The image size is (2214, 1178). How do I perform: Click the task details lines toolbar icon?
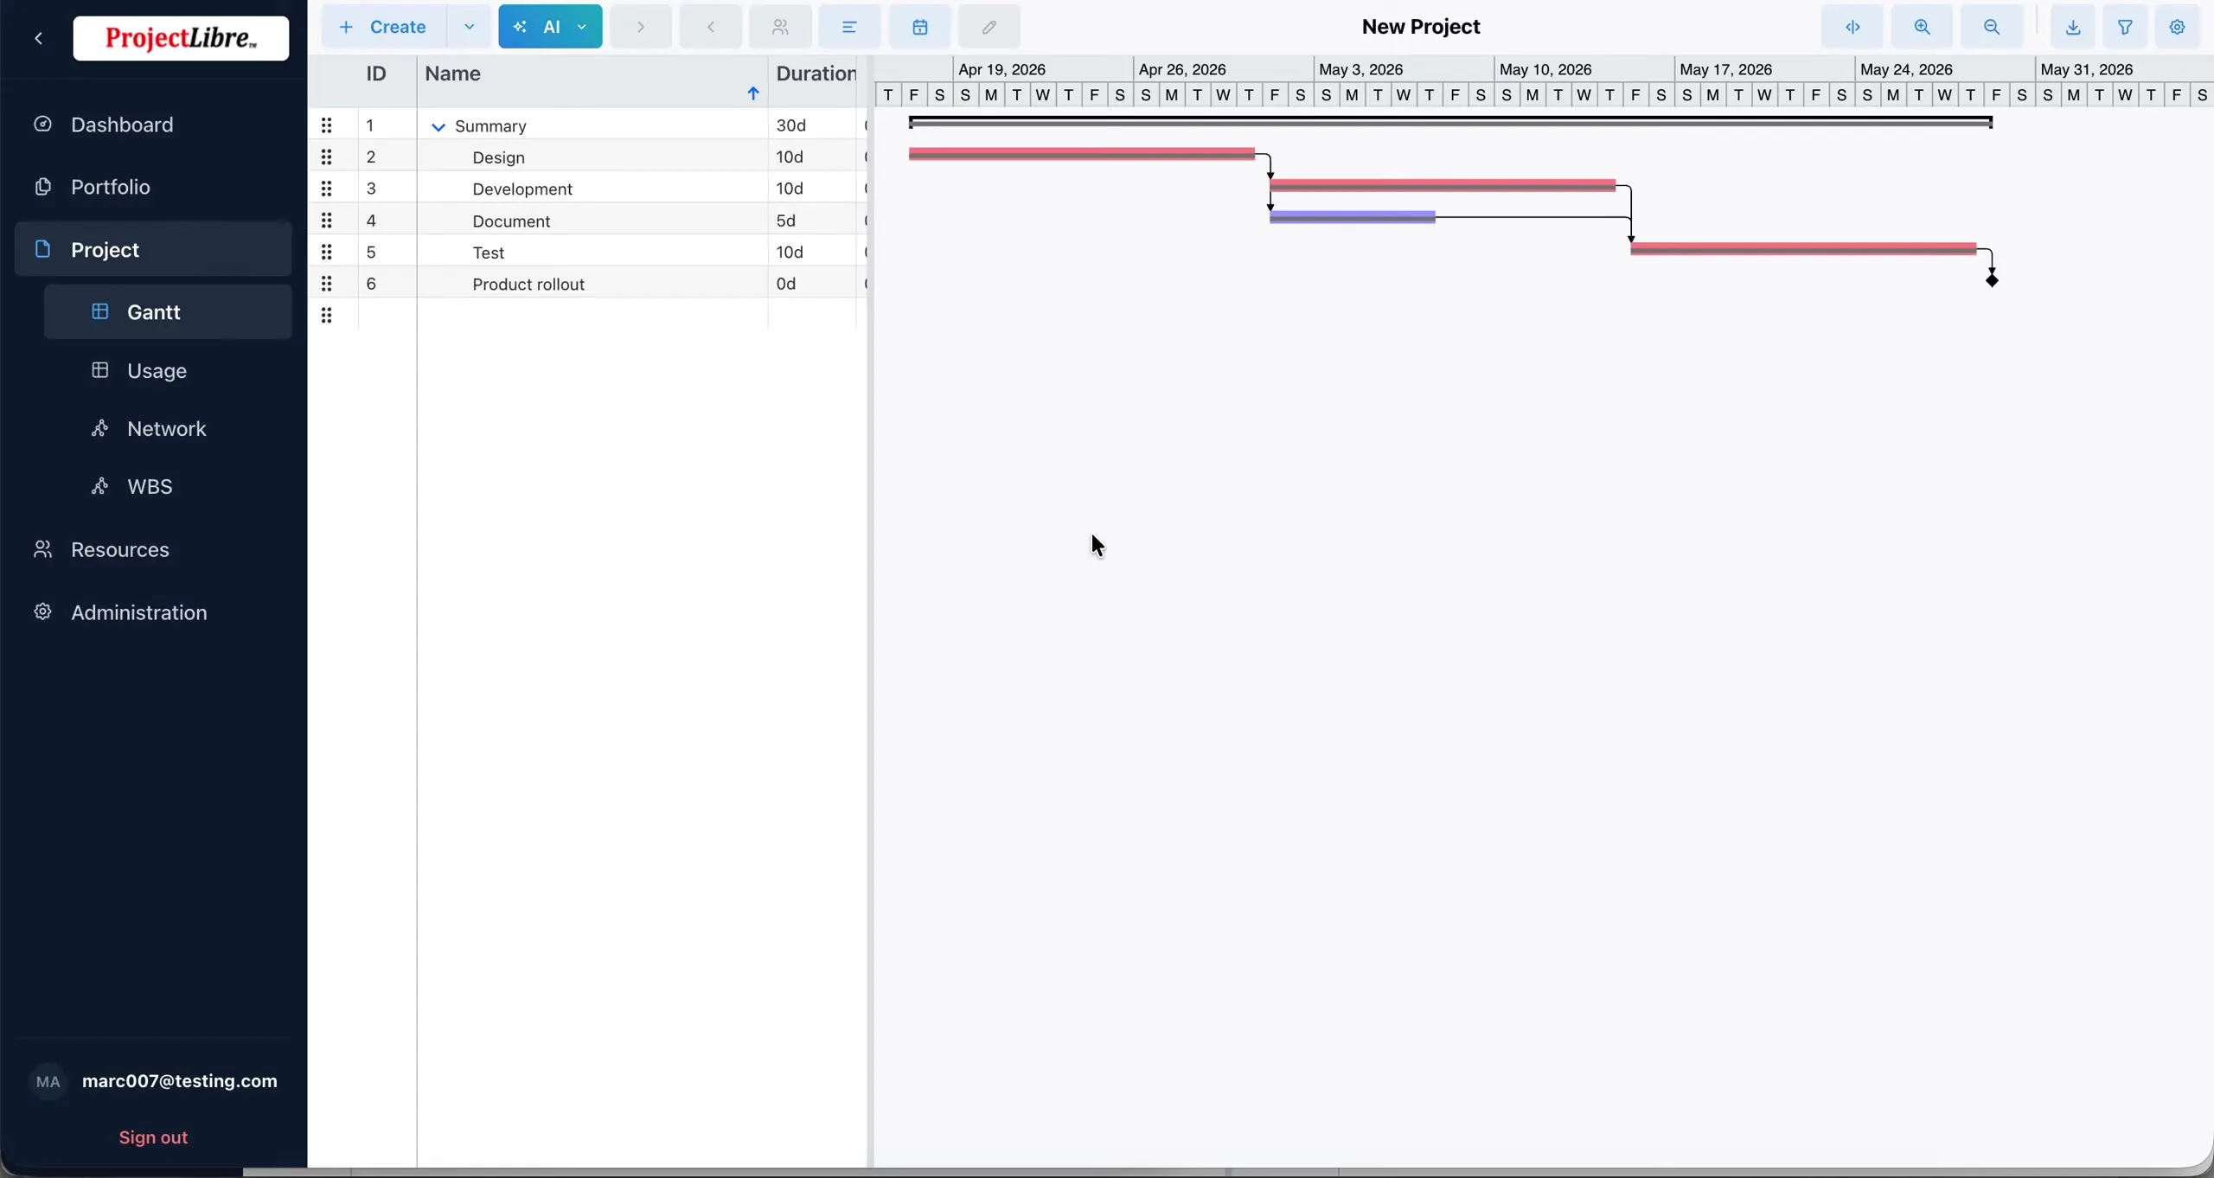(849, 27)
